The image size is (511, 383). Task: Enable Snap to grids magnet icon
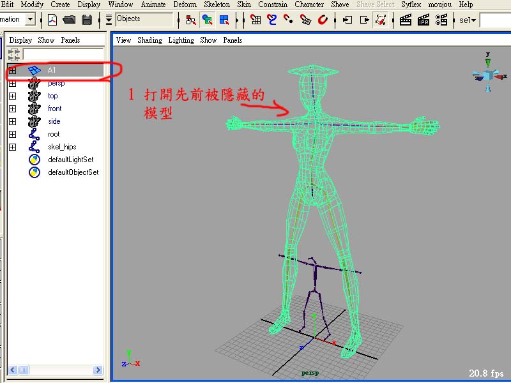(x=256, y=20)
